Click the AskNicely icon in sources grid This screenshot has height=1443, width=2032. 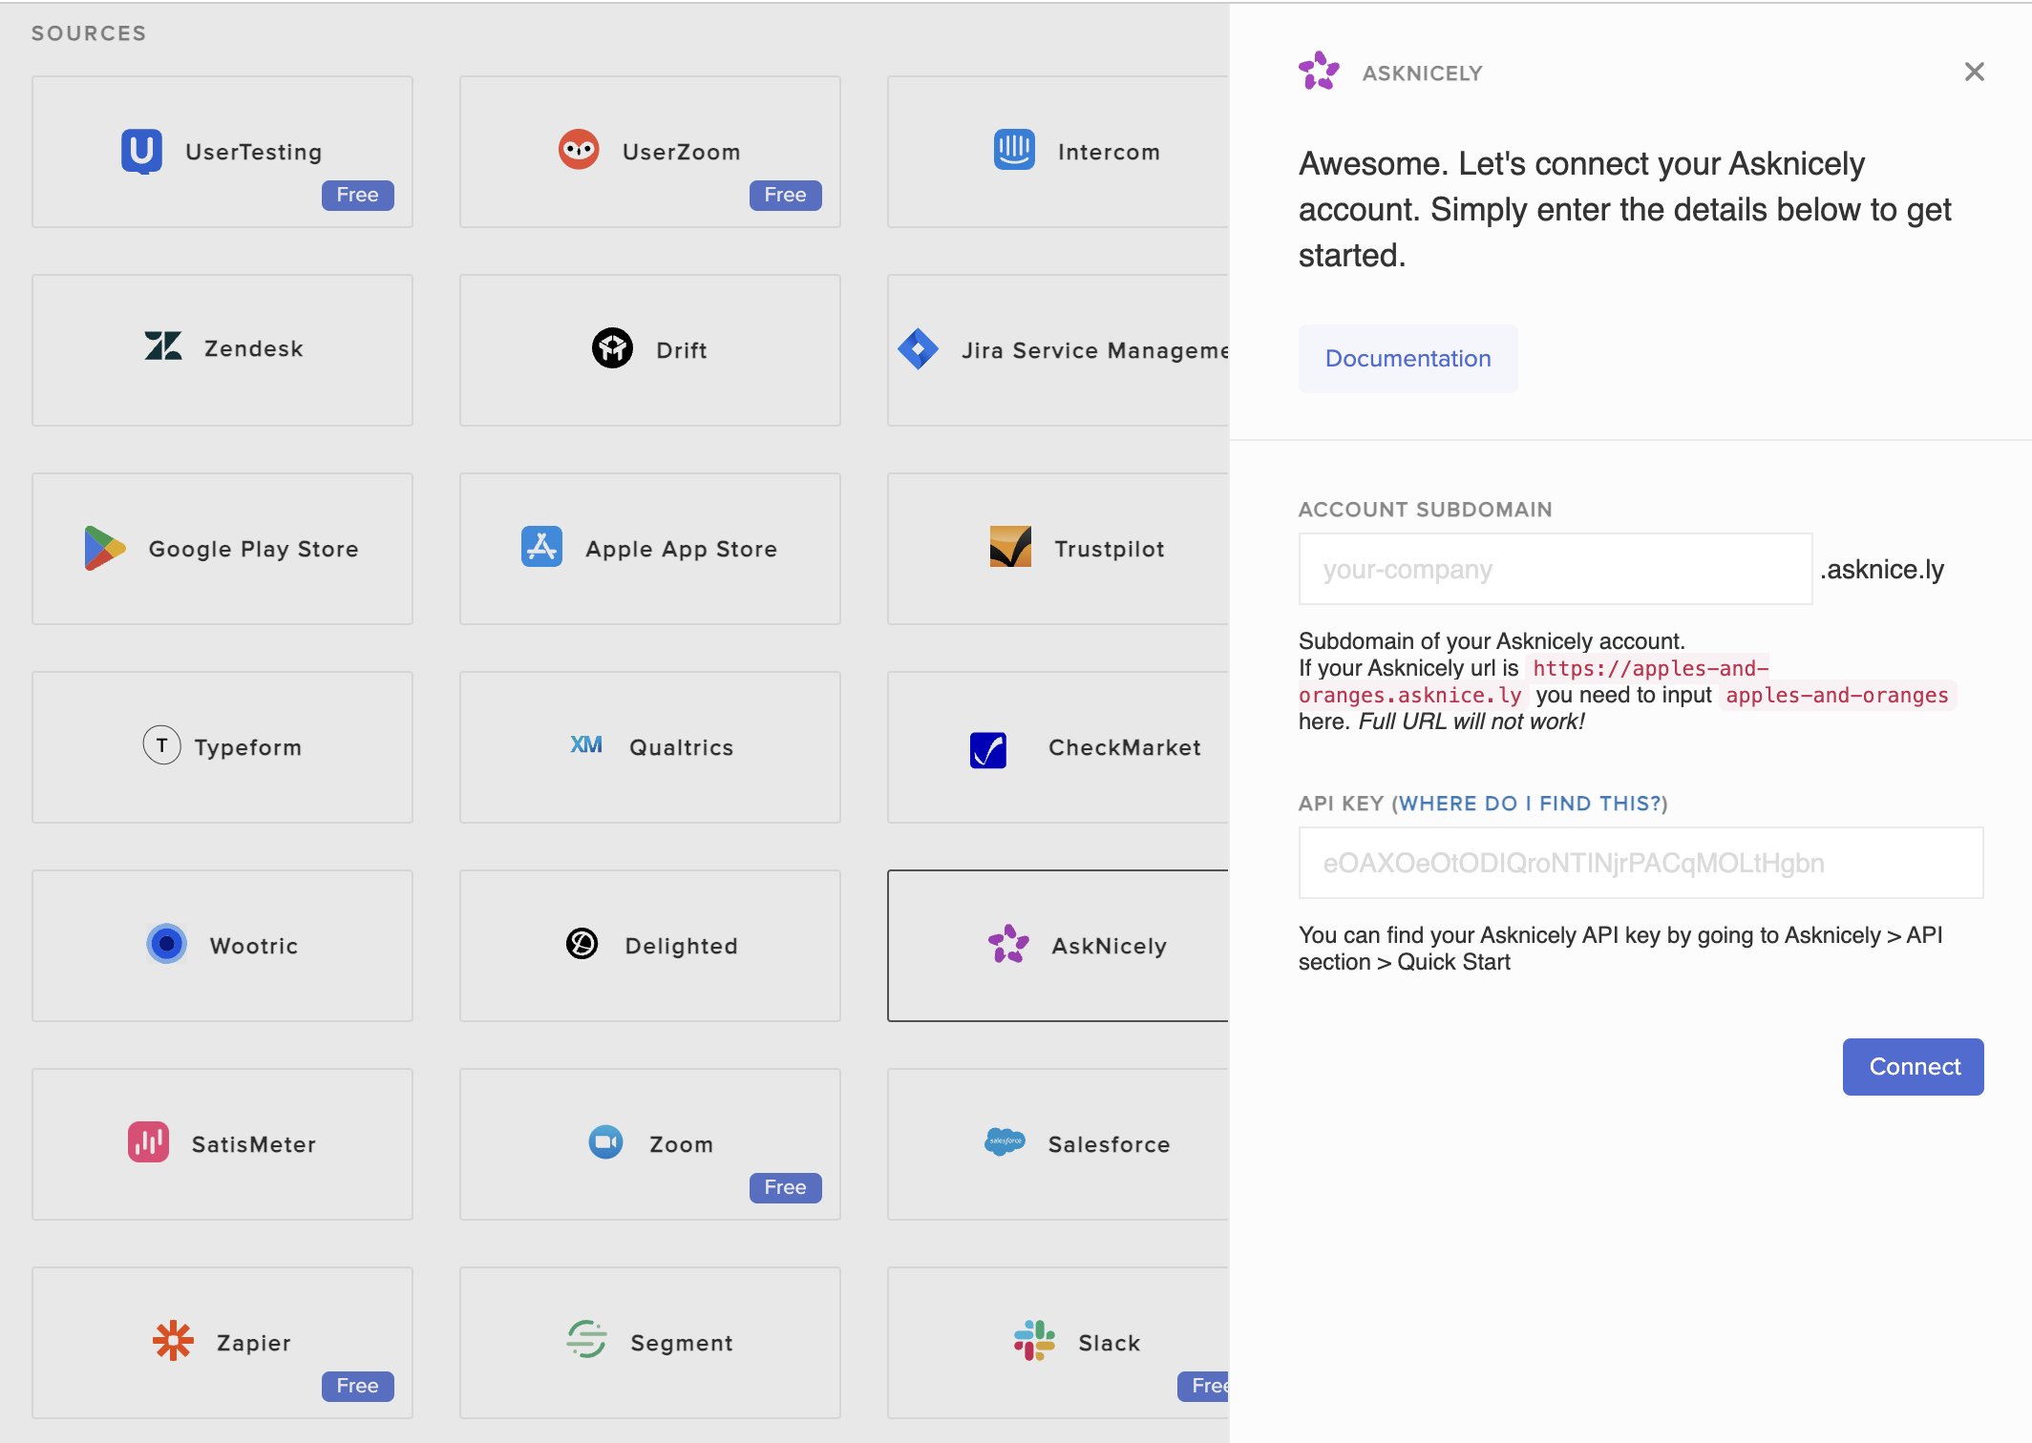(x=1008, y=944)
